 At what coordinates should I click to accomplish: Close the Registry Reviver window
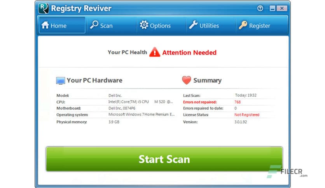point(282,8)
